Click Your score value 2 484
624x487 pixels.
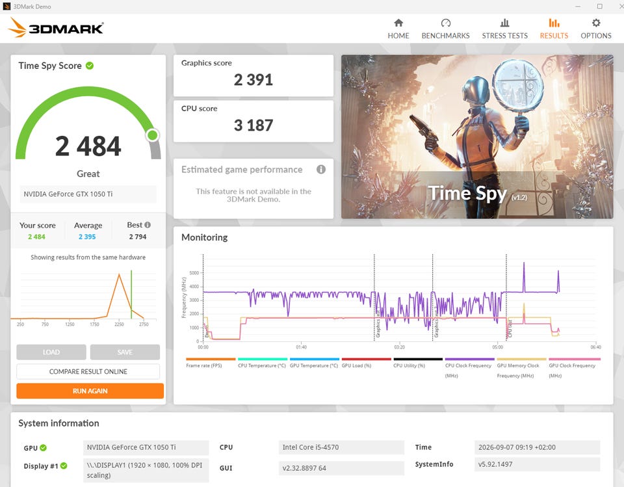click(x=36, y=237)
